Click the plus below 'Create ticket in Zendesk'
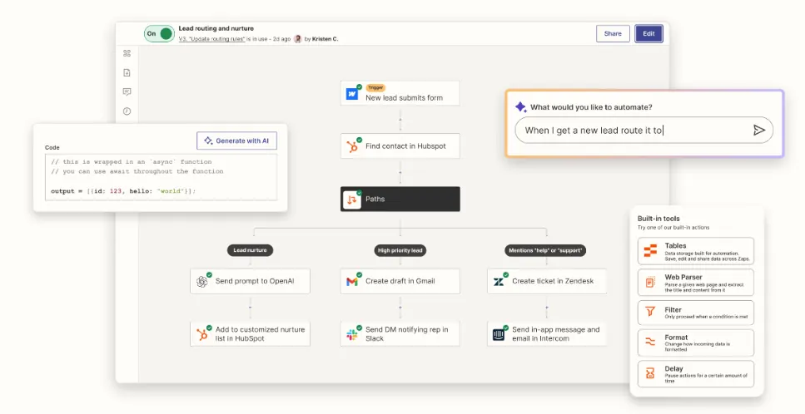Image resolution: width=805 pixels, height=414 pixels. pos(547,308)
